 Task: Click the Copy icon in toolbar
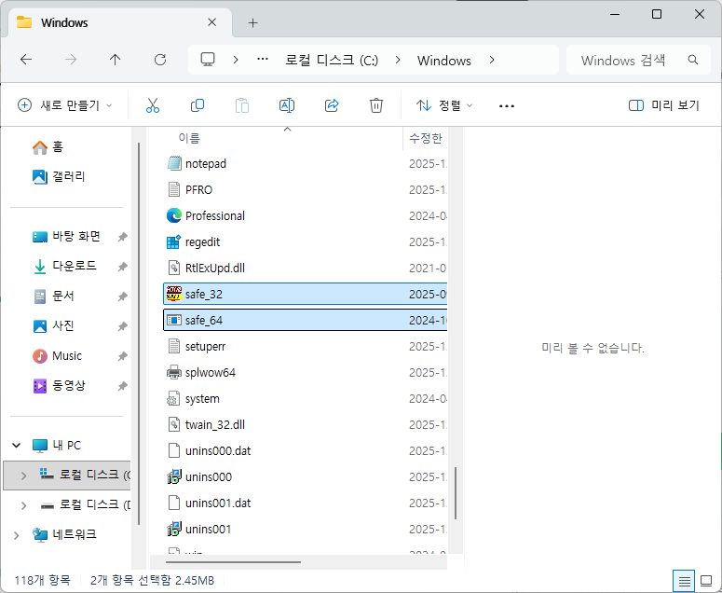(x=198, y=105)
